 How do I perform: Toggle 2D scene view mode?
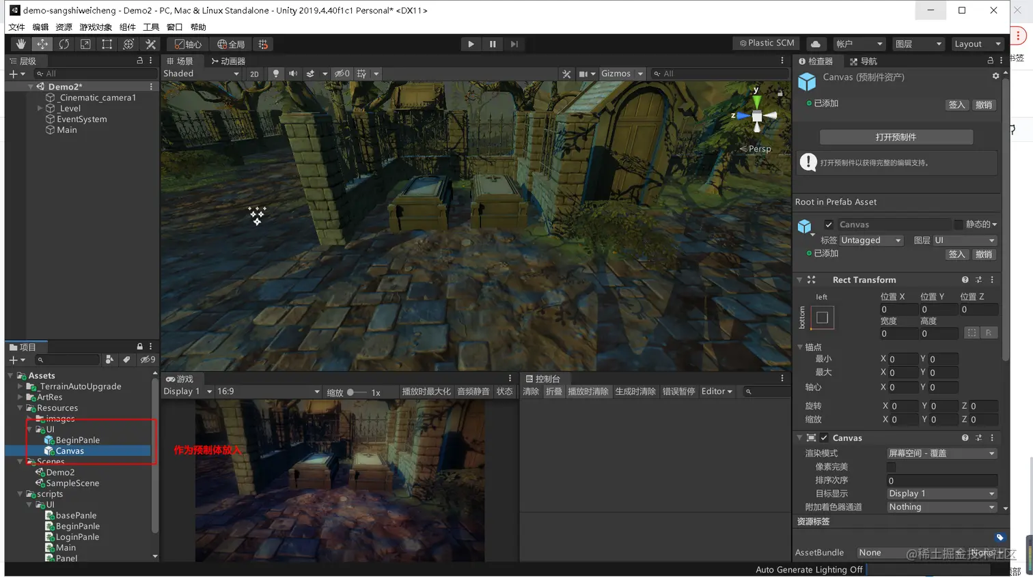coord(254,74)
